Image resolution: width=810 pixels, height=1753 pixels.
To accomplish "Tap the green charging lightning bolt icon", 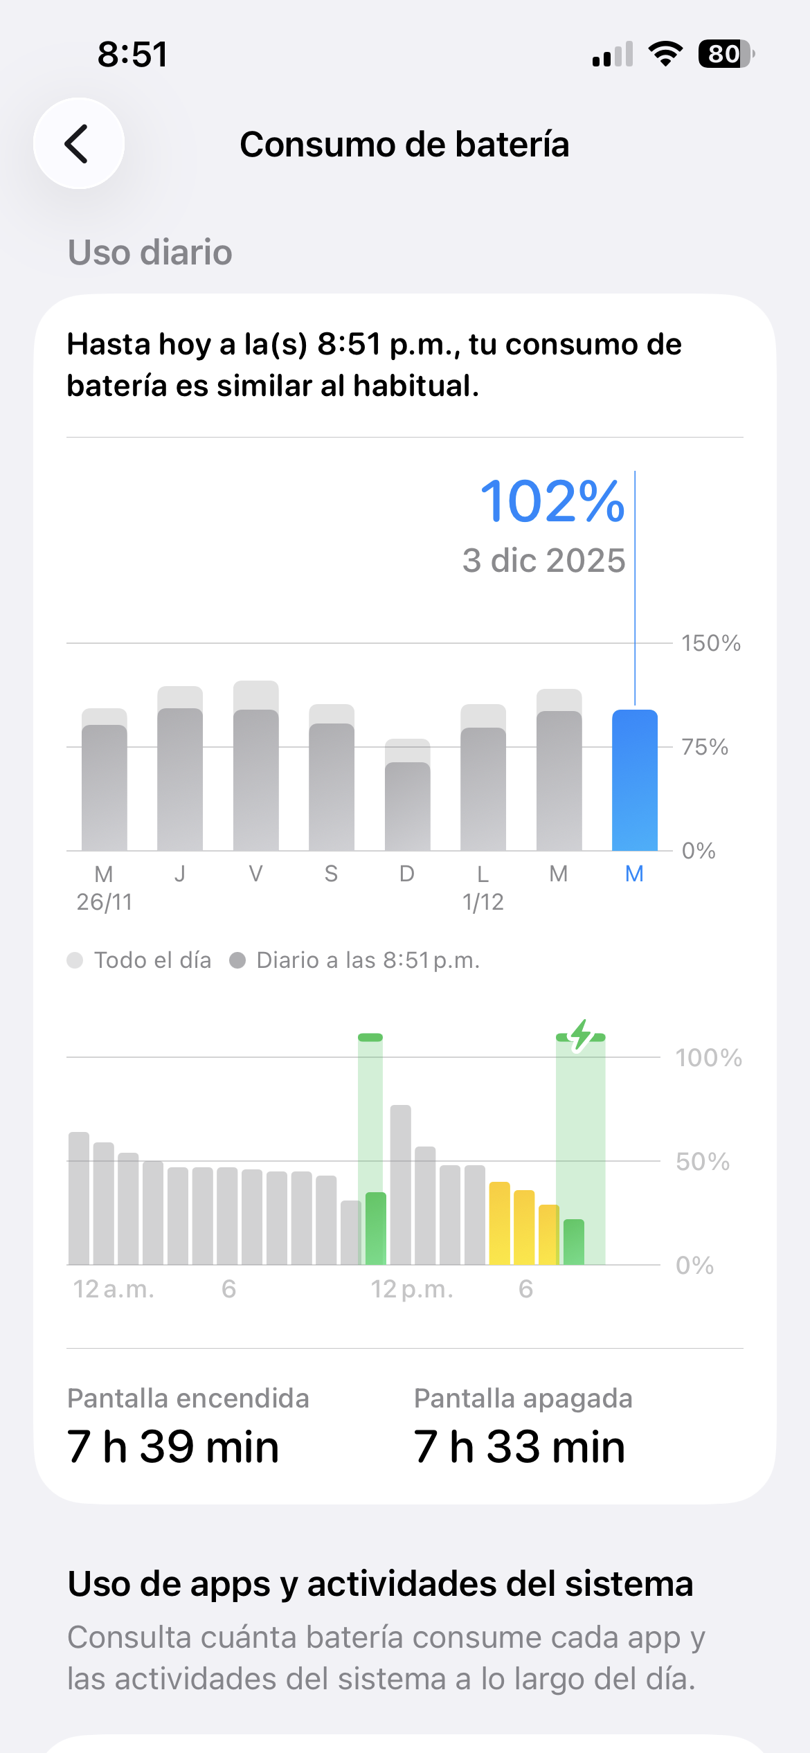I will (581, 1036).
